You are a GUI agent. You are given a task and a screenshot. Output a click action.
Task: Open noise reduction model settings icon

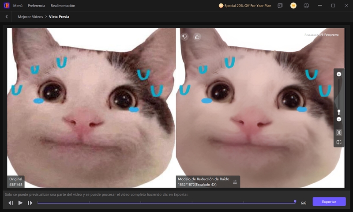click(x=235, y=182)
